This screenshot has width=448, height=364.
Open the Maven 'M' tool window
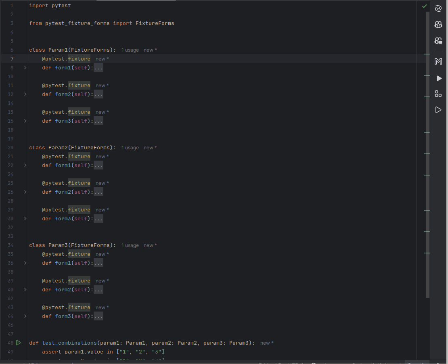438,61
